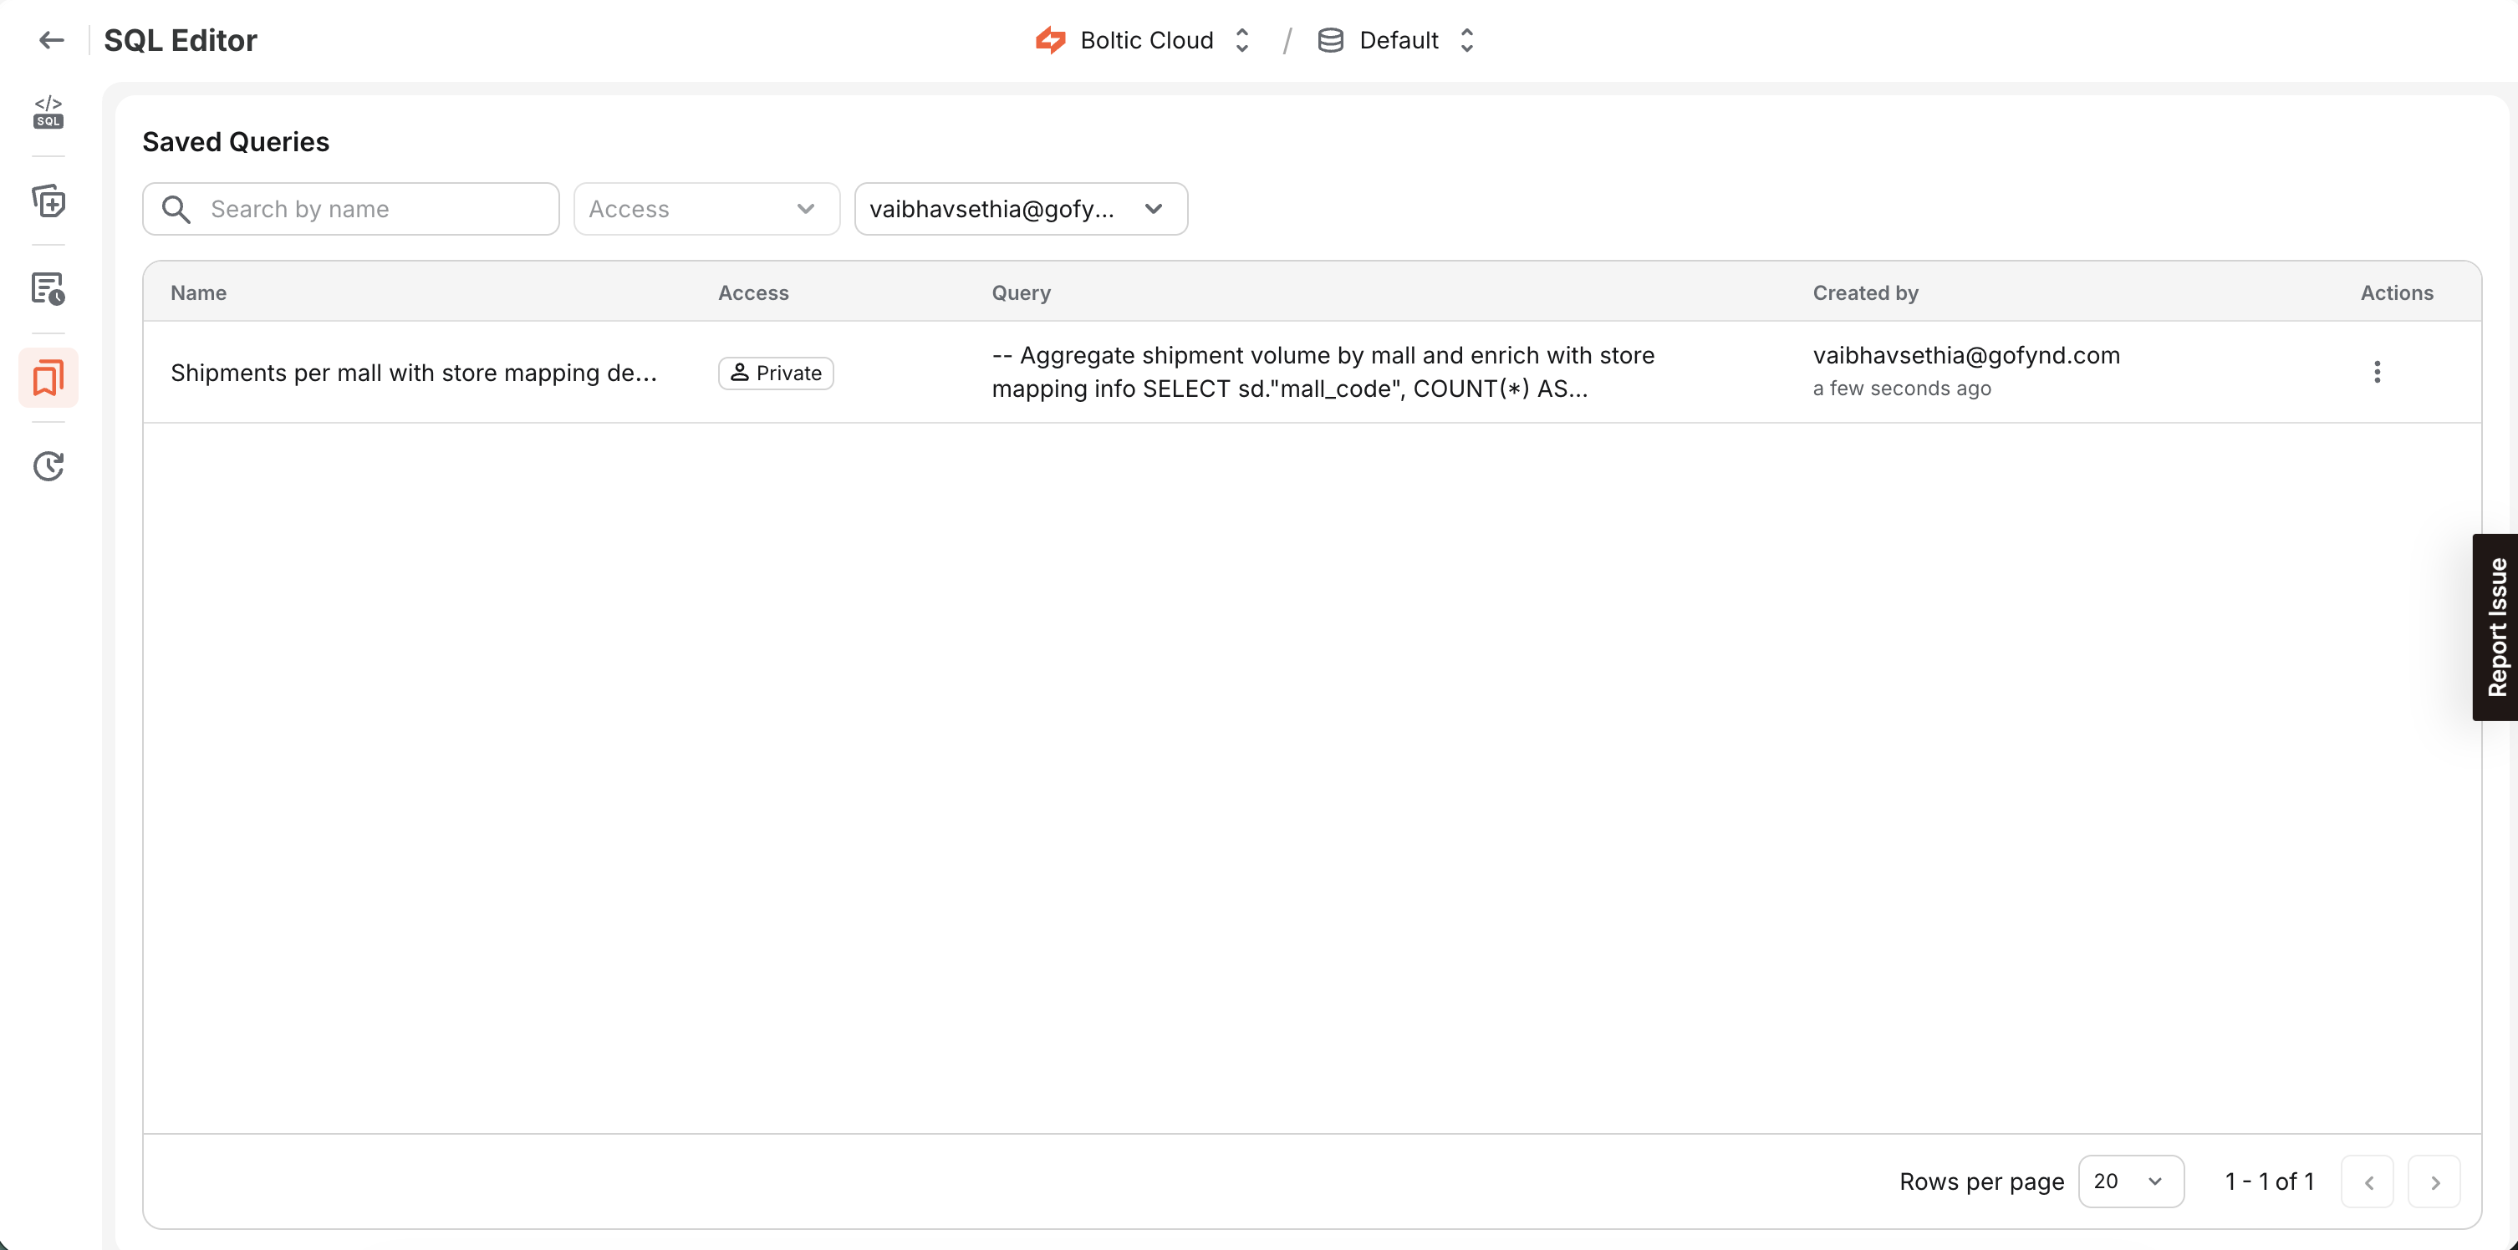The width and height of the screenshot is (2518, 1250).
Task: Click the Private access badge
Action: [x=775, y=373]
